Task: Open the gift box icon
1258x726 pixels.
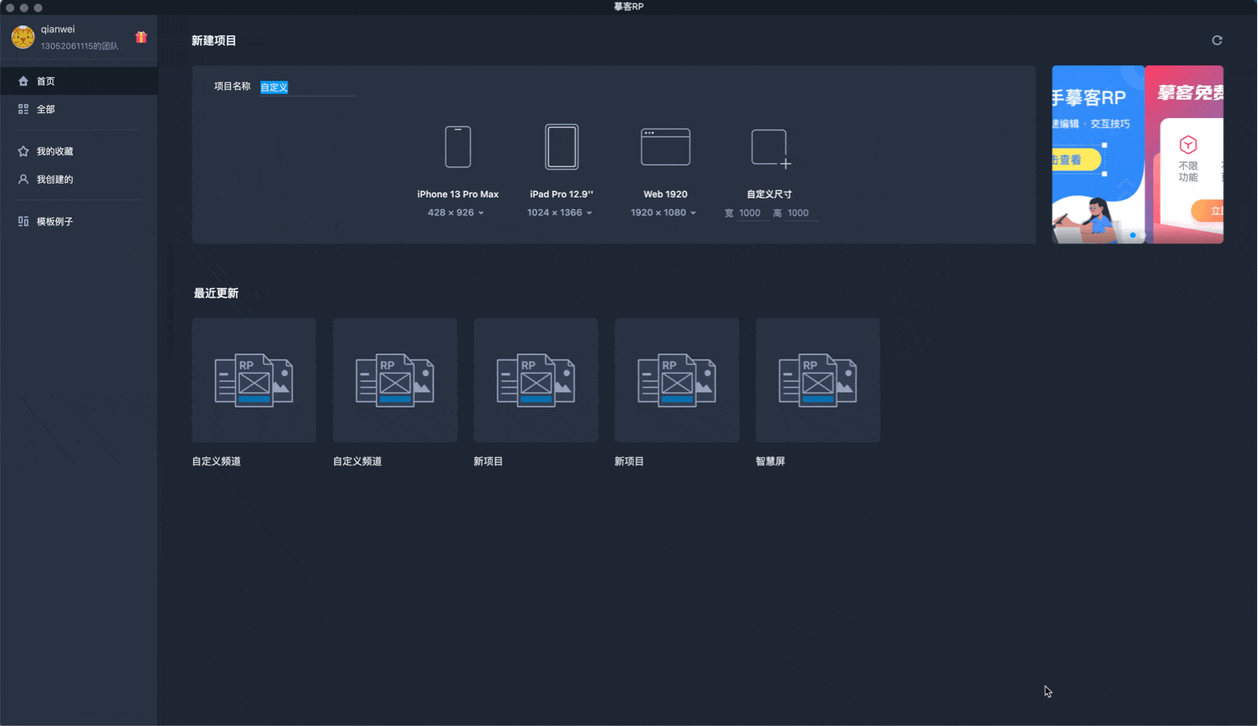Action: pyautogui.click(x=141, y=37)
